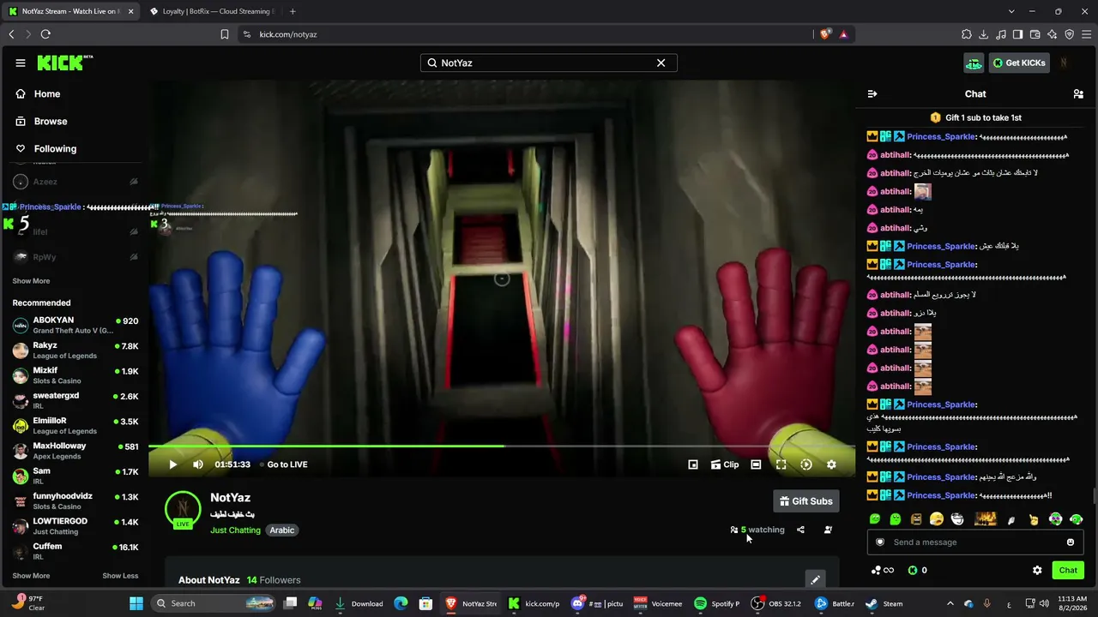Open the chat users list icon
Viewport: 1098px width, 617px height.
1078,94
